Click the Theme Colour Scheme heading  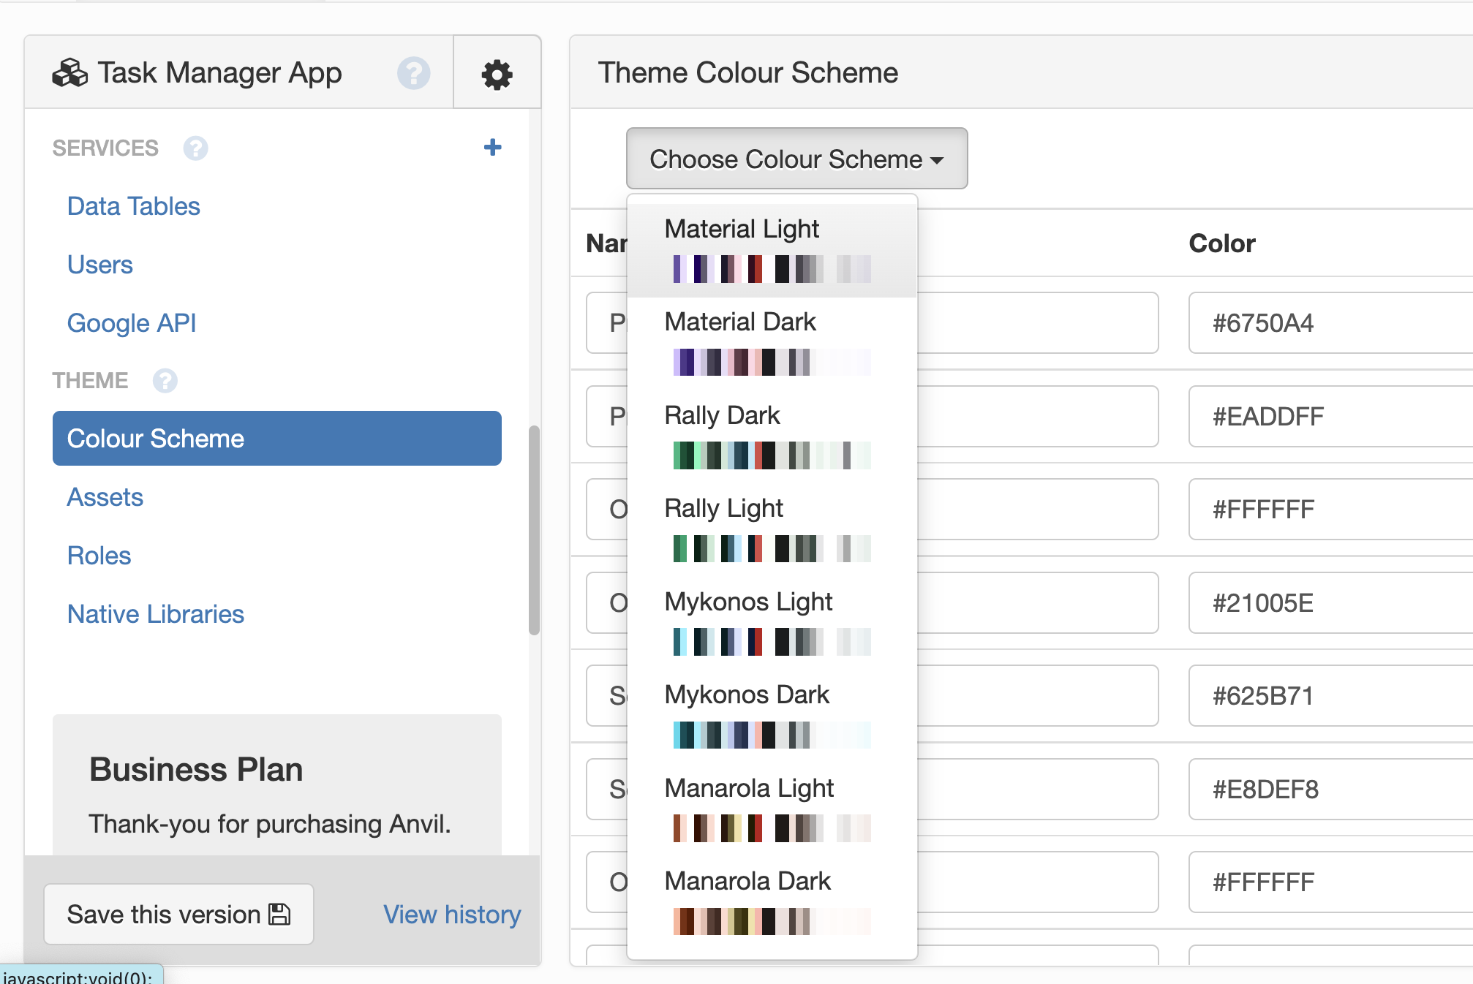coord(748,73)
